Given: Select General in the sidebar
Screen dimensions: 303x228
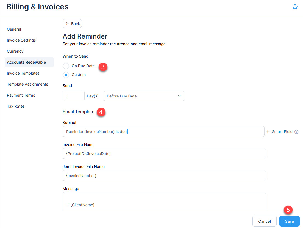Looking at the screenshot, I should (14, 29).
